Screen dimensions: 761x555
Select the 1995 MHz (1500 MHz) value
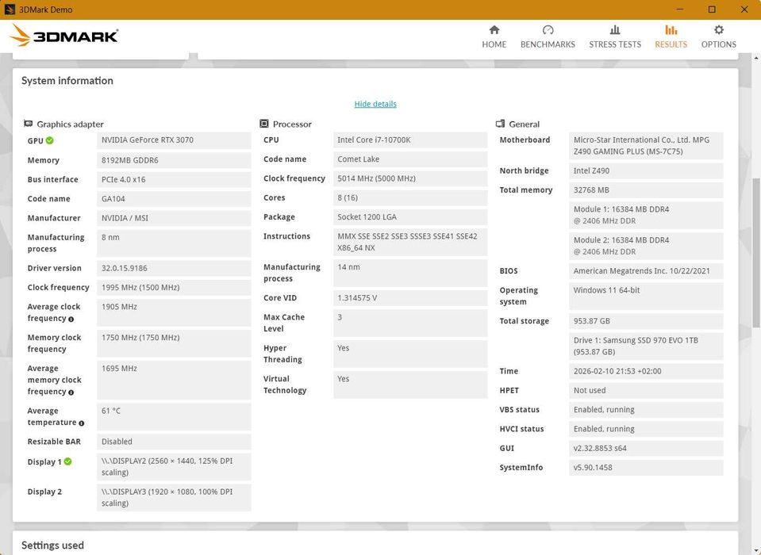(174, 288)
